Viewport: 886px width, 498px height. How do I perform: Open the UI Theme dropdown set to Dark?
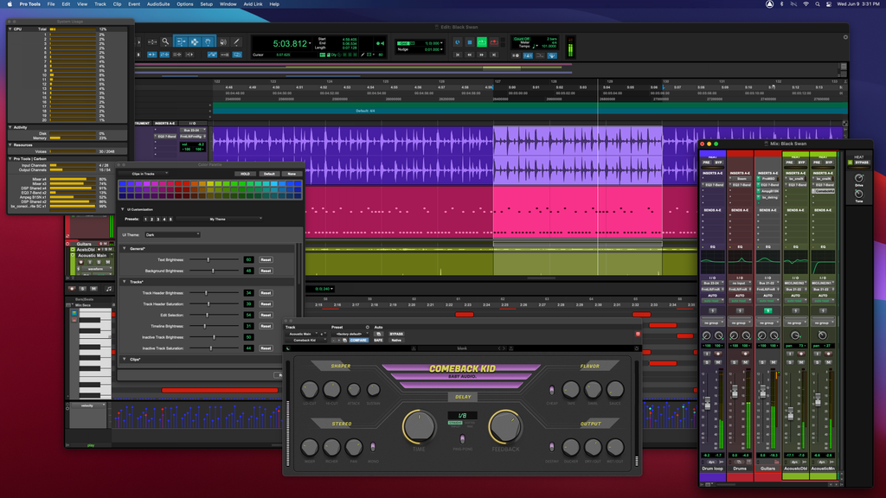173,234
